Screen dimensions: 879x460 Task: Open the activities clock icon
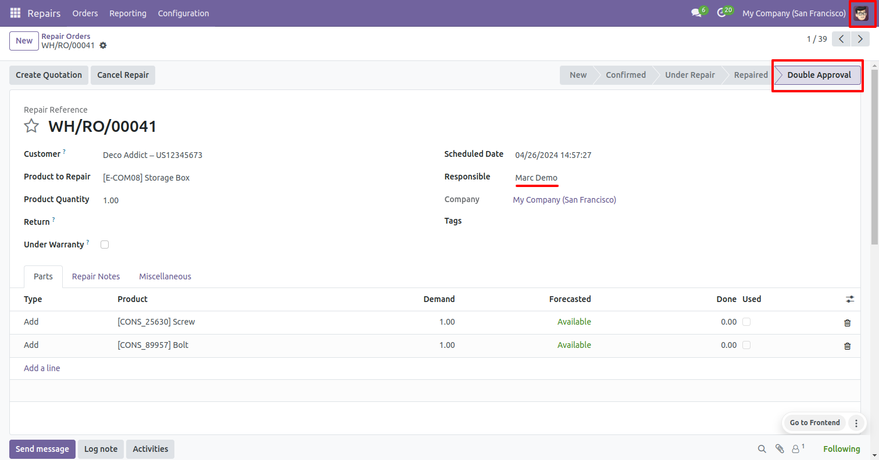point(721,13)
